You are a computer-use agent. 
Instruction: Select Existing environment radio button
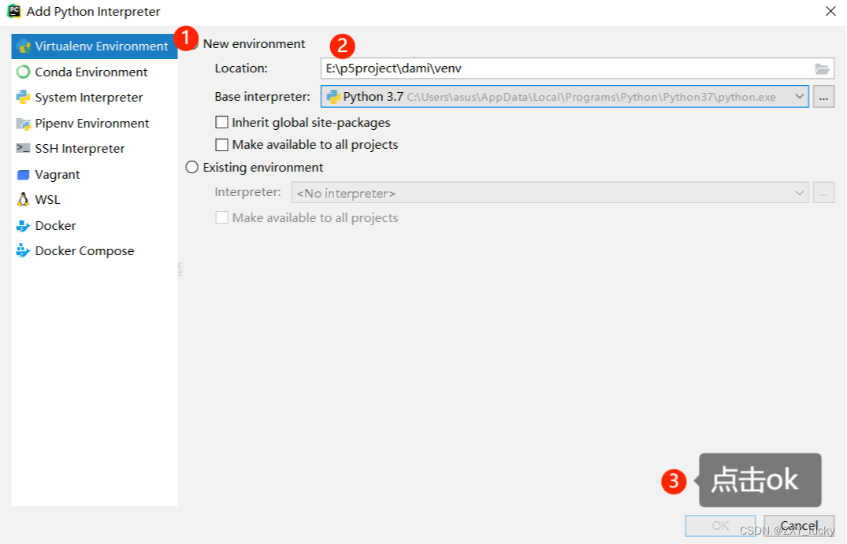pyautogui.click(x=191, y=168)
